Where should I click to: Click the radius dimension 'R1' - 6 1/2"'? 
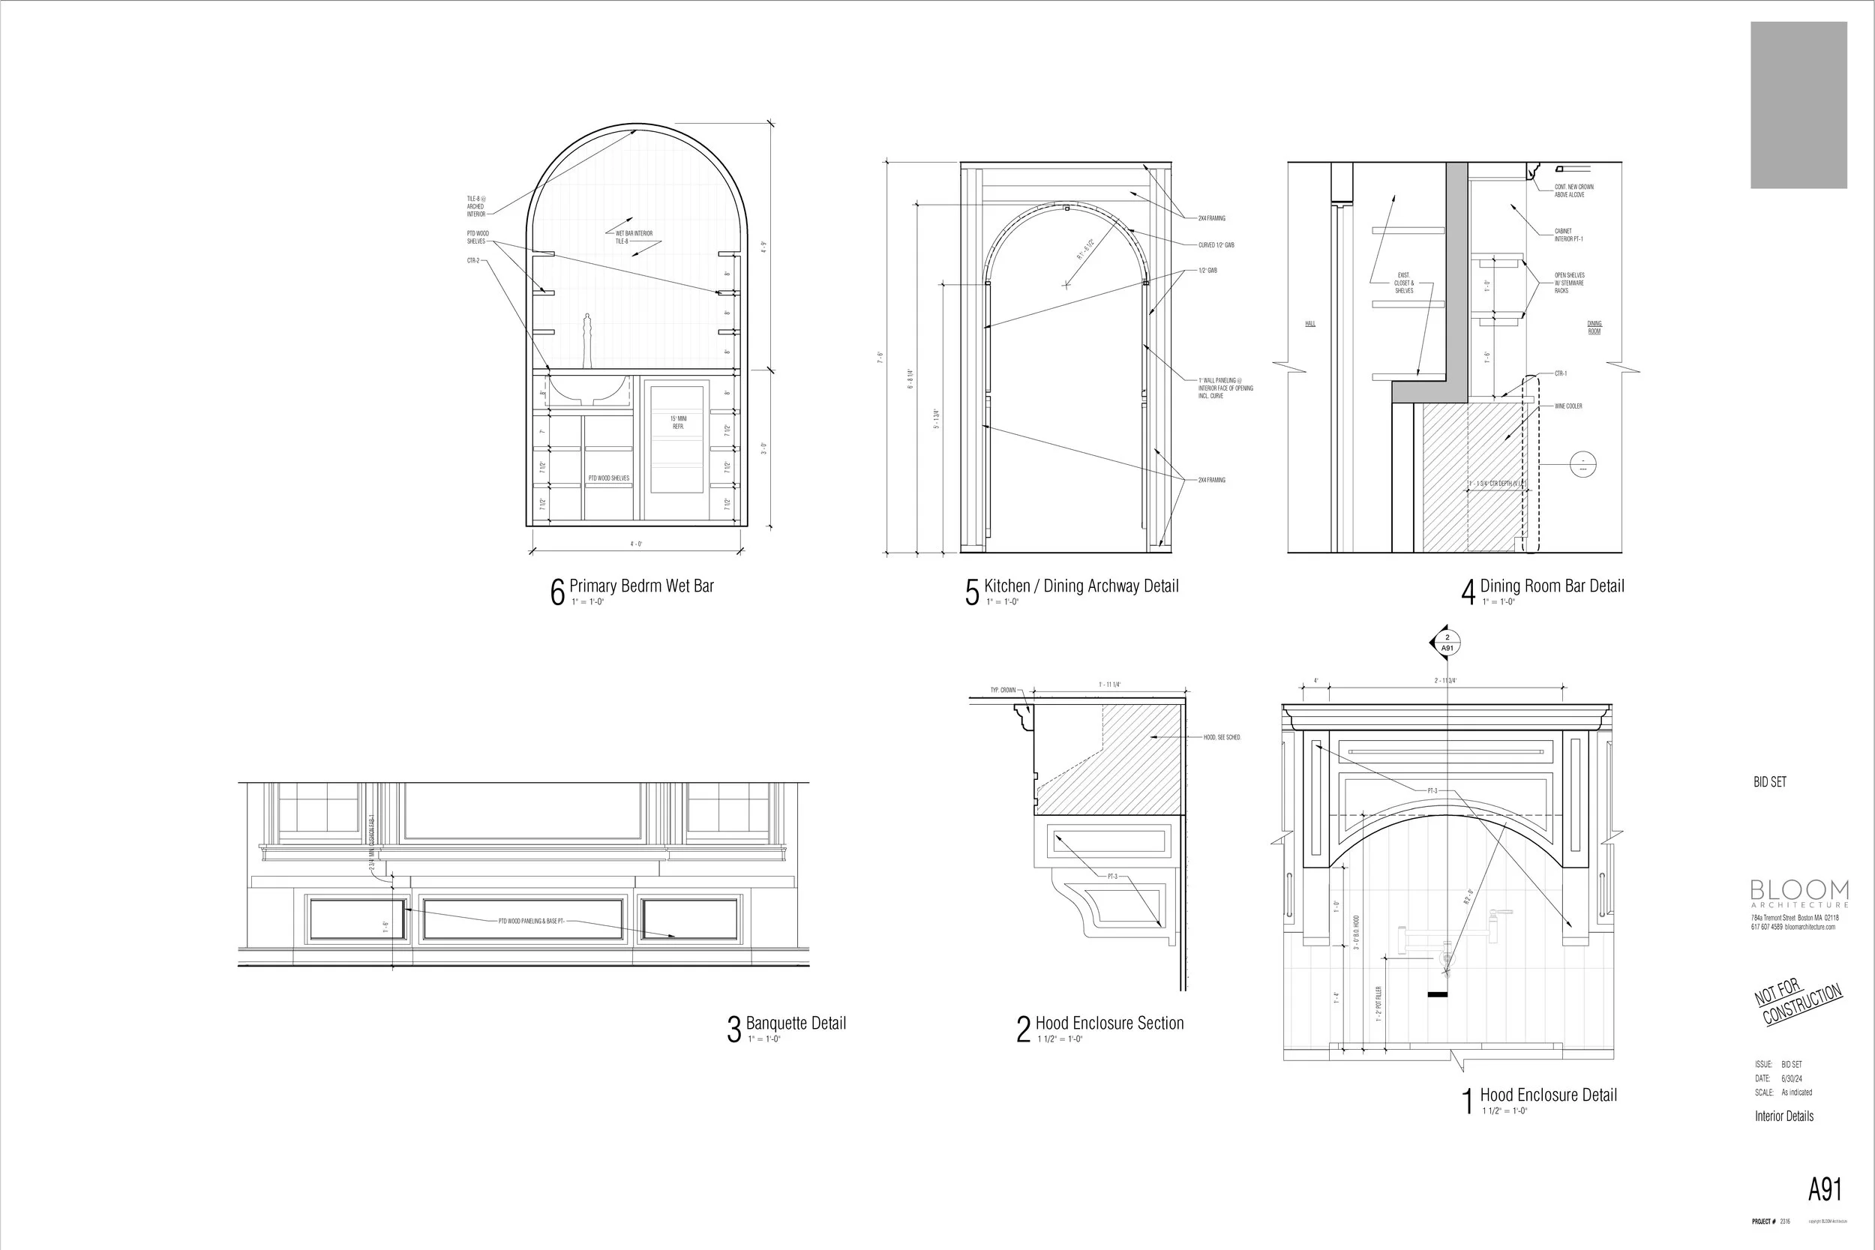tap(1086, 250)
